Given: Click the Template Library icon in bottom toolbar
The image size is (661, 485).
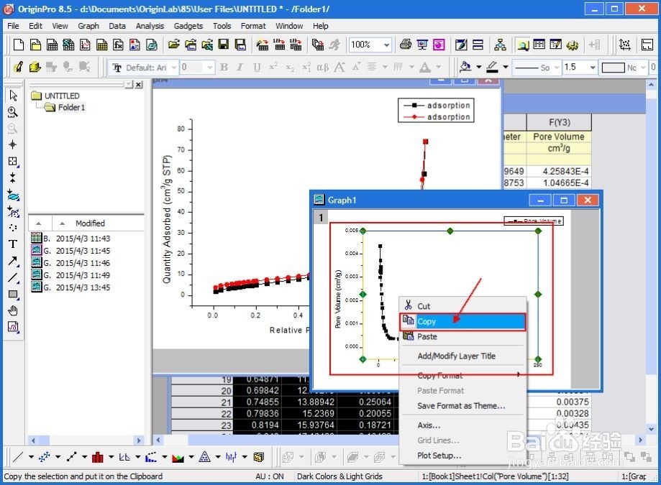Looking at the screenshot, I should point(258,457).
